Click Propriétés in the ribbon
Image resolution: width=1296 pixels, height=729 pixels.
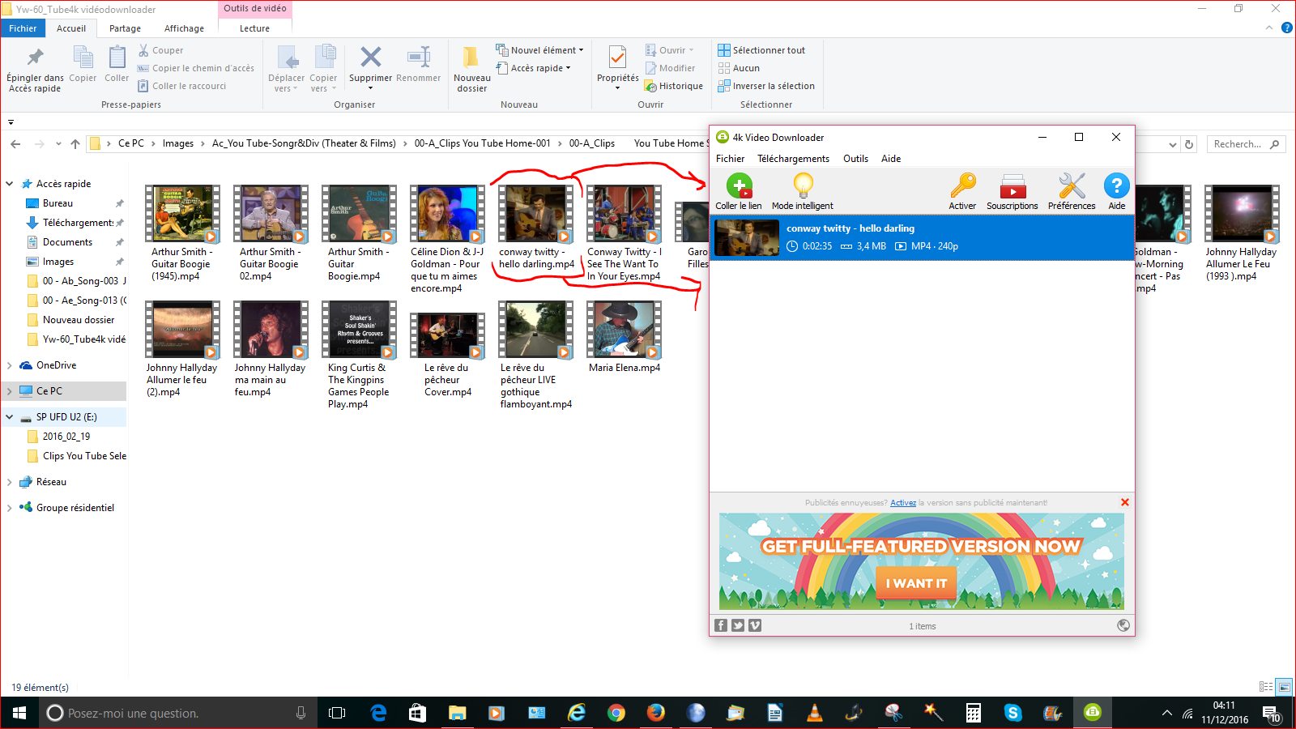tap(618, 68)
